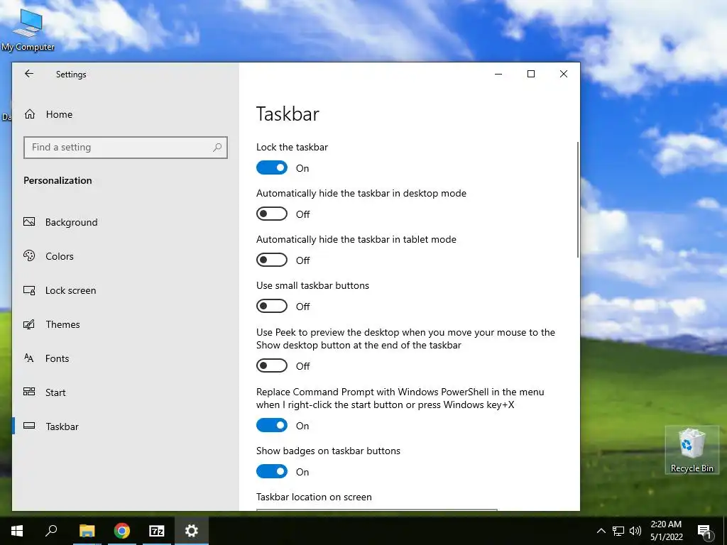Viewport: 727px width, 545px height.
Task: Click the Colors palette icon
Action: tap(29, 255)
